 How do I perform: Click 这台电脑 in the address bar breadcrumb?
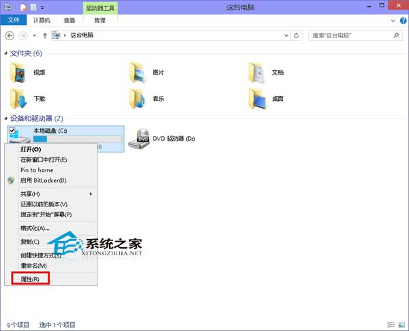82,35
